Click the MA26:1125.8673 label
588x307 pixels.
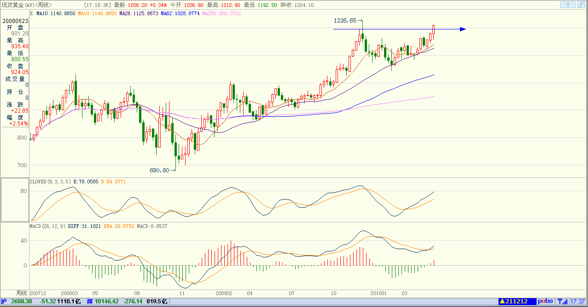(139, 14)
